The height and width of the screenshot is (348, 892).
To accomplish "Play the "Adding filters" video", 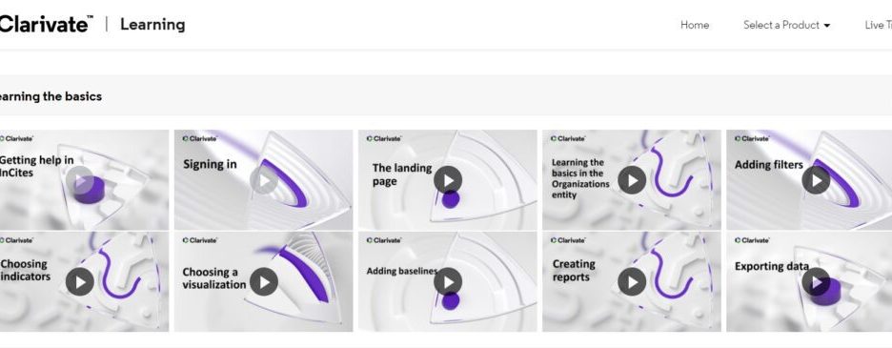I will click(817, 180).
